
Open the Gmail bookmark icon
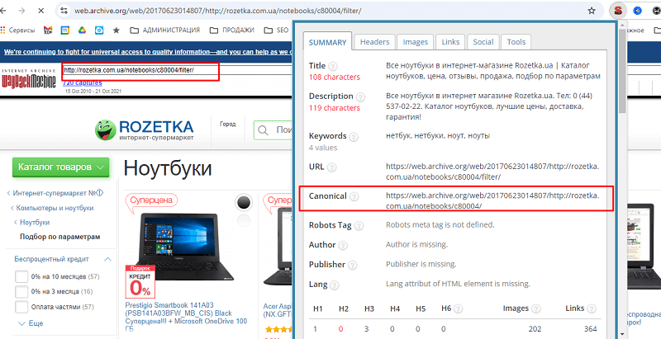pyautogui.click(x=48, y=31)
